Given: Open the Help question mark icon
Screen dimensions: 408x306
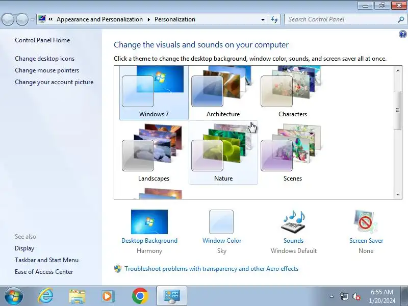Looking at the screenshot, I should pyautogui.click(x=402, y=34).
